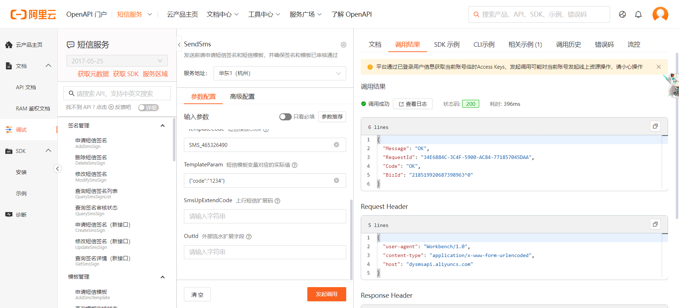Click the parameter panel vertical scrollbar

click(351, 240)
